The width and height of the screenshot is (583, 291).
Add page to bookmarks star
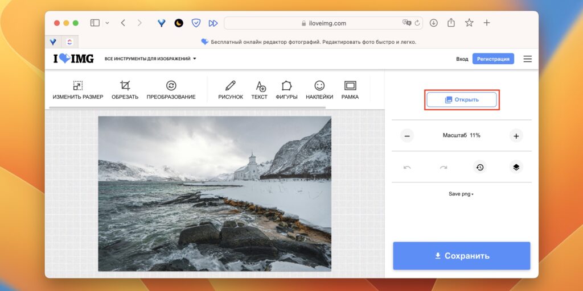coord(469,23)
